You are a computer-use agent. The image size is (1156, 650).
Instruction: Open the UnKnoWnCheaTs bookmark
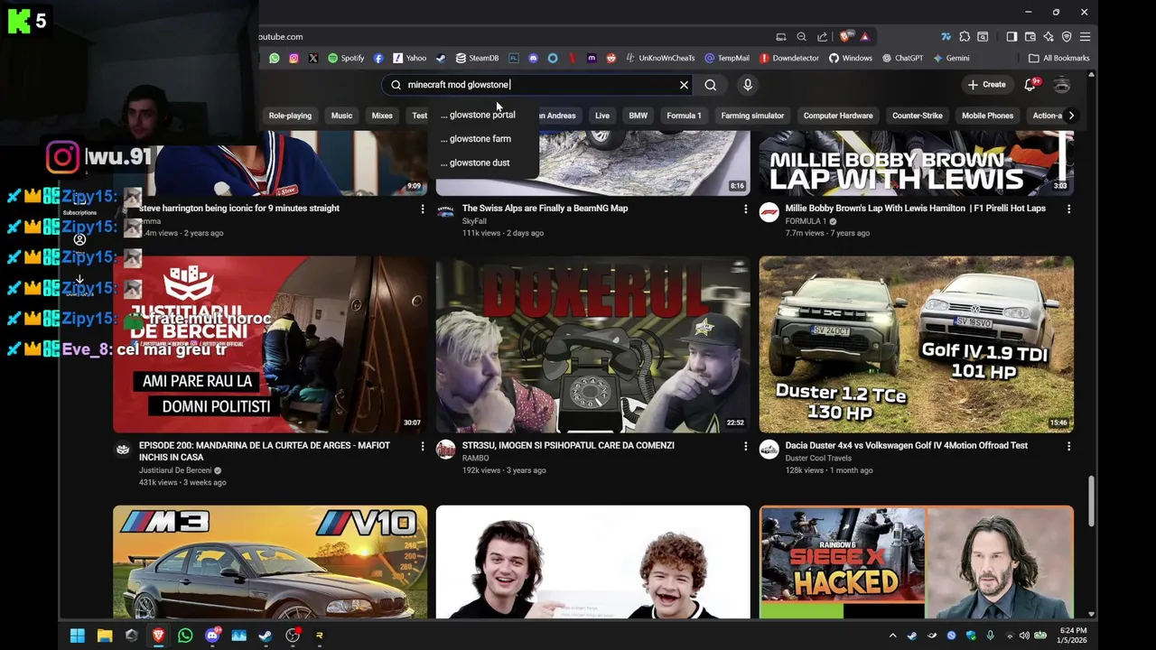(660, 58)
